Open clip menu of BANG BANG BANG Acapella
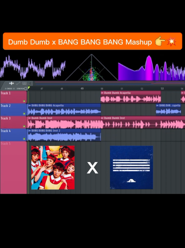Screen dimensions: 185x248 (30, 106)
